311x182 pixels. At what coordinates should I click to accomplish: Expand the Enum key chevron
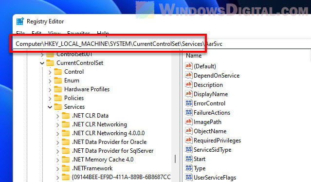tap(50, 81)
